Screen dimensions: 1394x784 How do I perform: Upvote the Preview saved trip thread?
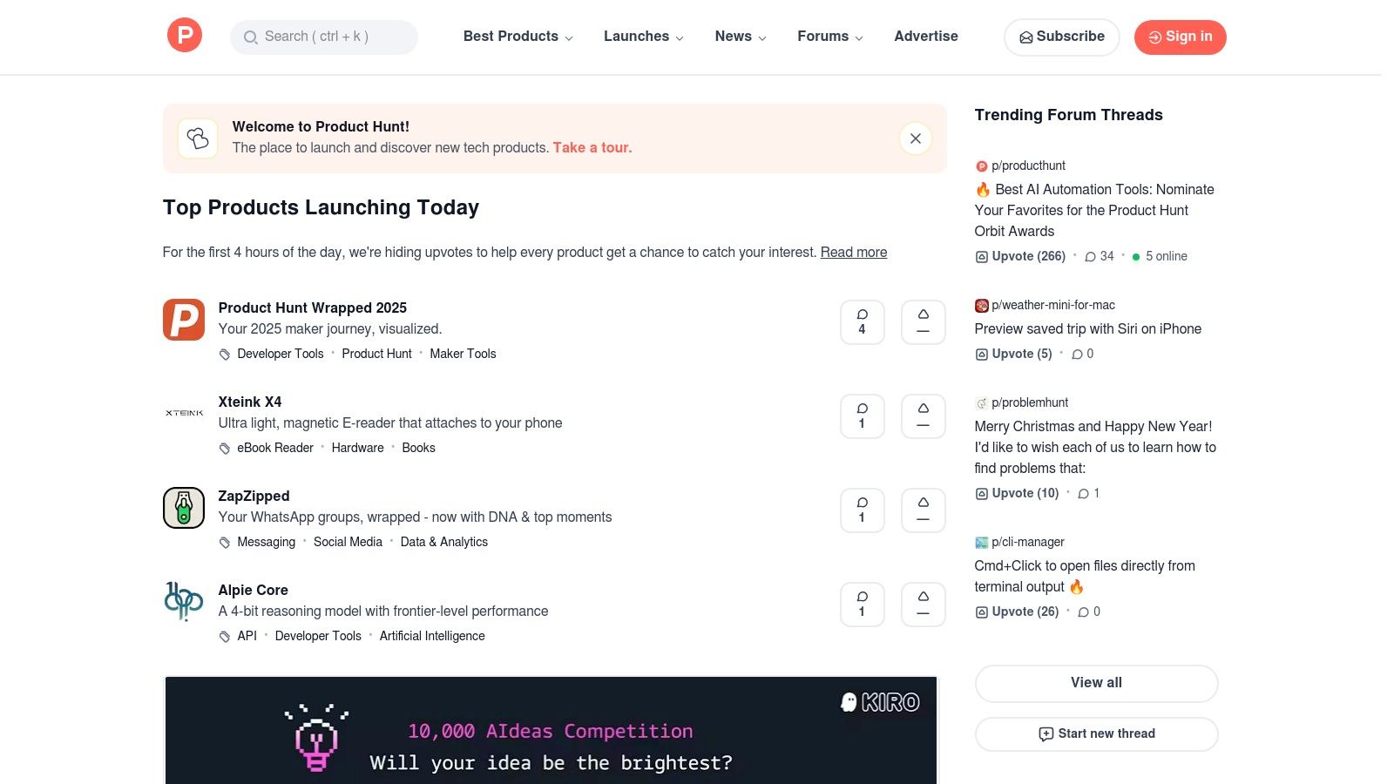[x=1013, y=354]
